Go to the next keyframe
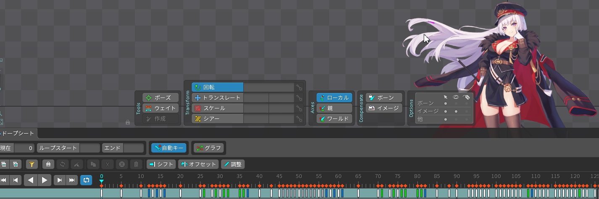This screenshot has width=599, height=199. point(60,180)
